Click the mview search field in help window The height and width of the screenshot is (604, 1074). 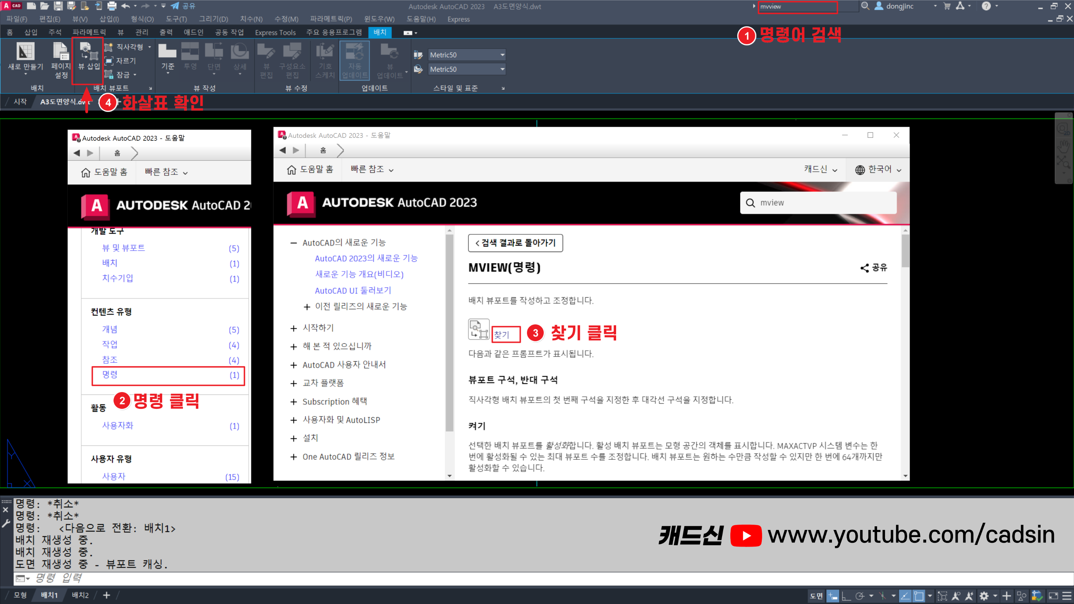click(818, 203)
